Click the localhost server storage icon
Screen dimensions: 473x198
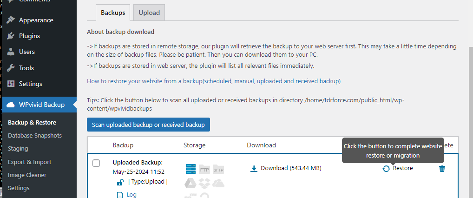191,169
